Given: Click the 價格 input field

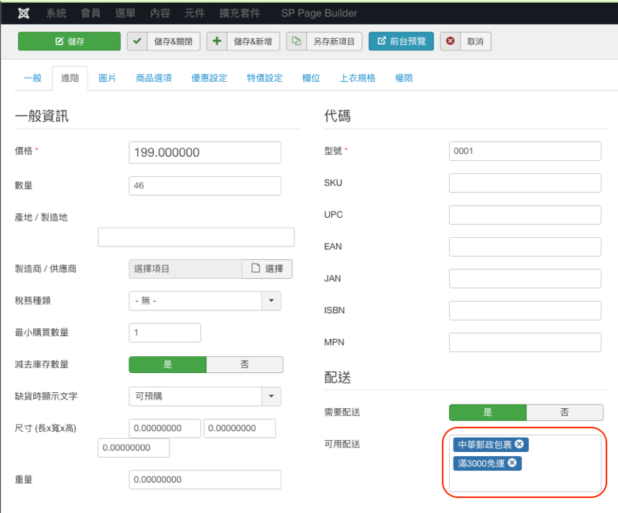Looking at the screenshot, I should click(205, 152).
